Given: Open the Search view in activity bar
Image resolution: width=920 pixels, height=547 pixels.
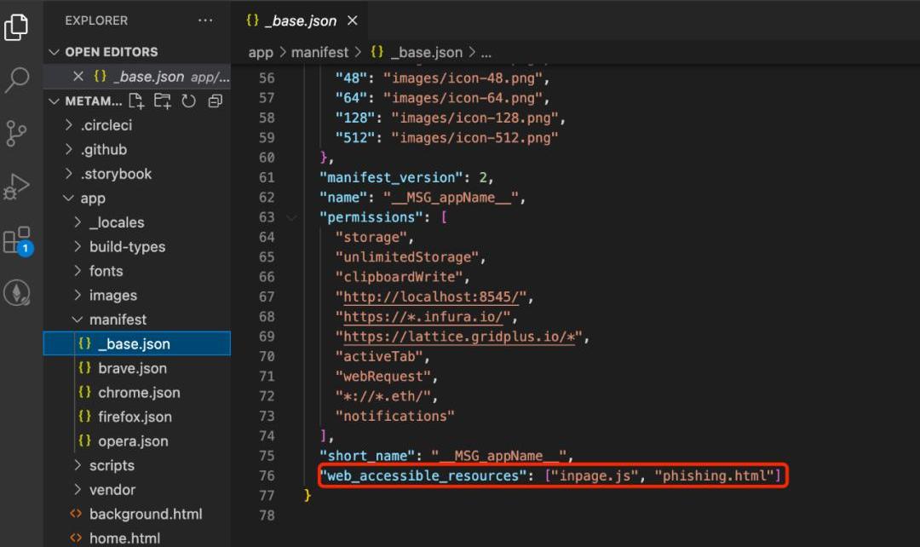Looking at the screenshot, I should pos(16,79).
